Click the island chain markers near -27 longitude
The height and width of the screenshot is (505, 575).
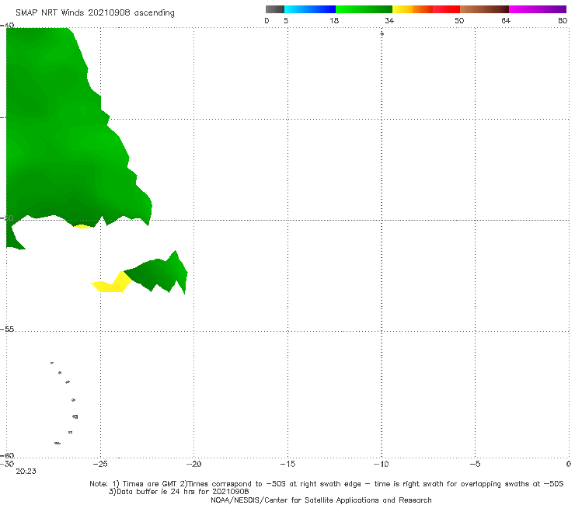65,403
